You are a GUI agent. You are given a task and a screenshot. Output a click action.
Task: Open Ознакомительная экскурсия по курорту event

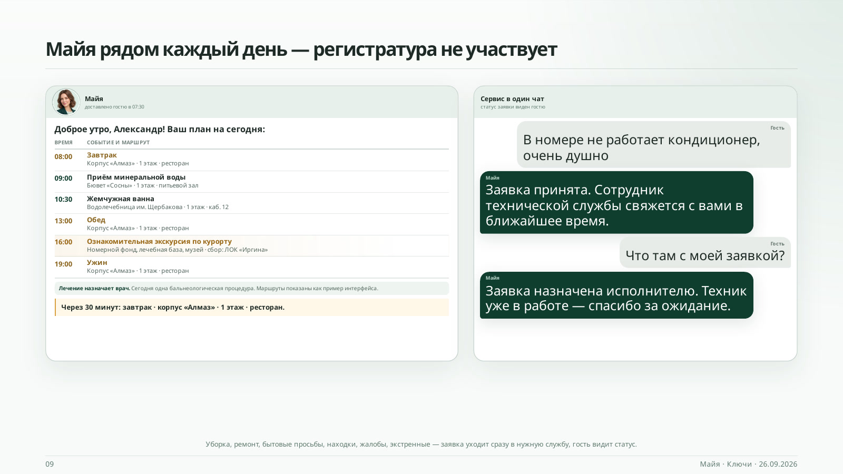252,245
